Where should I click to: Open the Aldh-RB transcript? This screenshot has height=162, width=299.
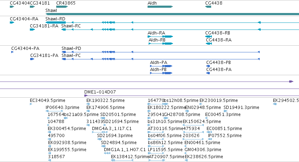[x=157, y=40]
